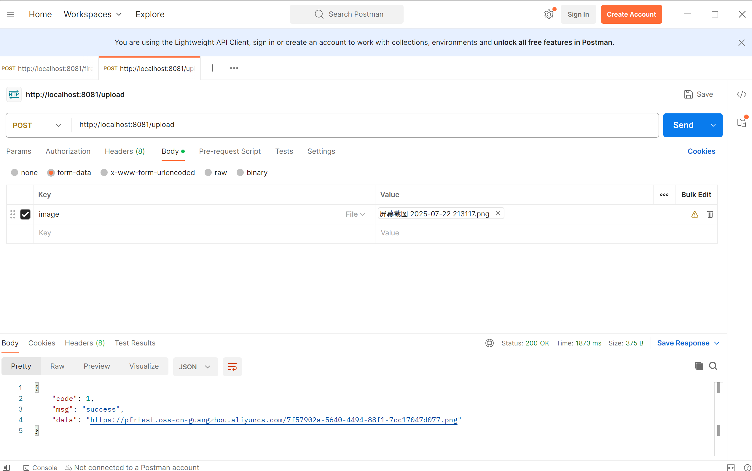Open the code snippet panel icon
This screenshot has height=471, width=752.
741,94
